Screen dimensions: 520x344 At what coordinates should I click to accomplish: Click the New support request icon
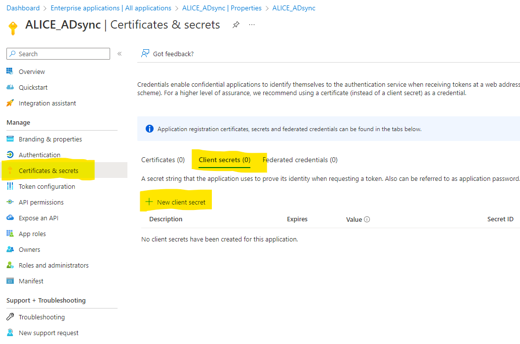pyautogui.click(x=10, y=332)
